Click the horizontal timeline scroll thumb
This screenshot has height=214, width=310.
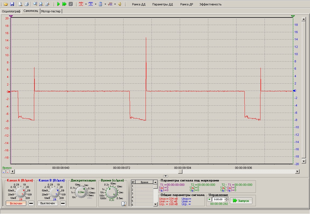[180, 172]
